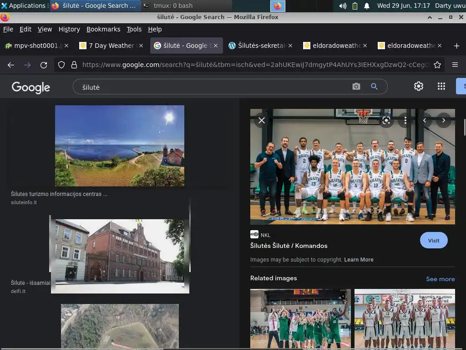Open the Help menu
Screen dimensions: 466x350
155,29
